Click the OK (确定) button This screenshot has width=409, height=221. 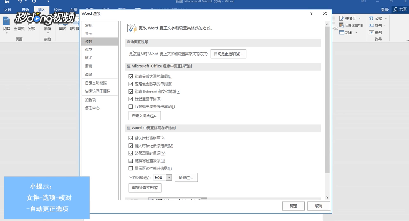click(293, 206)
